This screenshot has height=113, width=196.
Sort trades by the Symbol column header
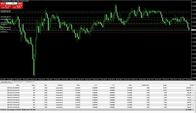60,85
